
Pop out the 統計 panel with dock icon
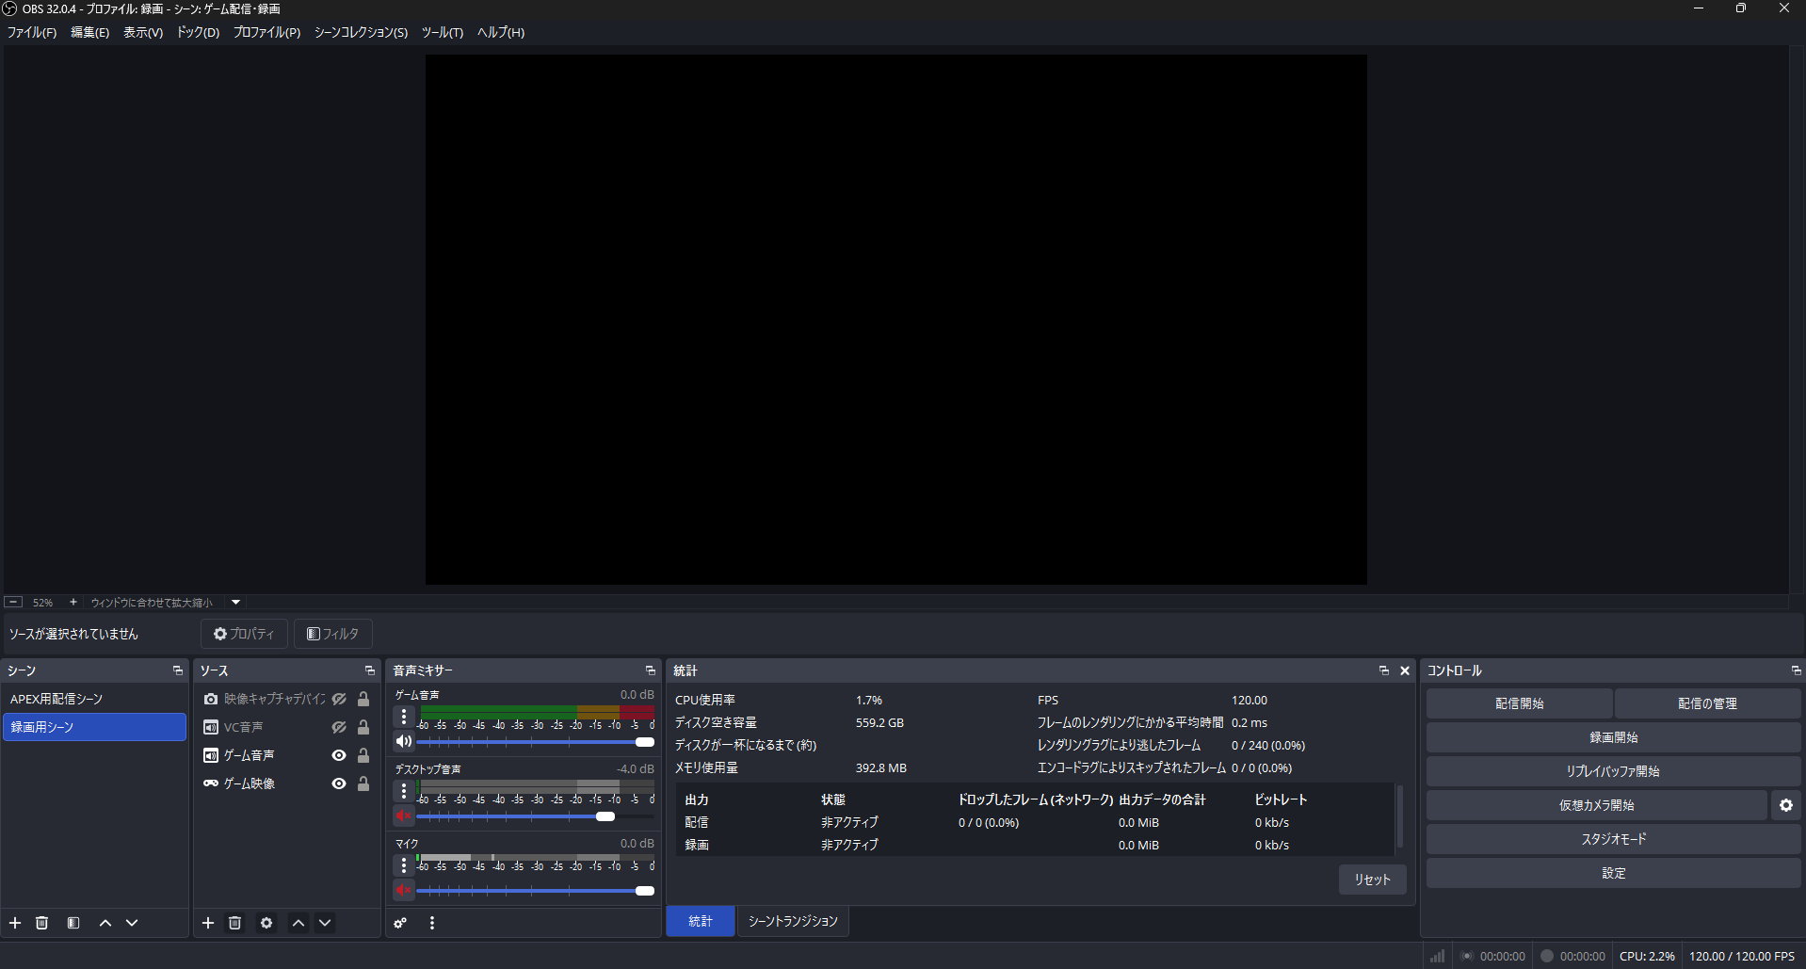click(x=1382, y=670)
